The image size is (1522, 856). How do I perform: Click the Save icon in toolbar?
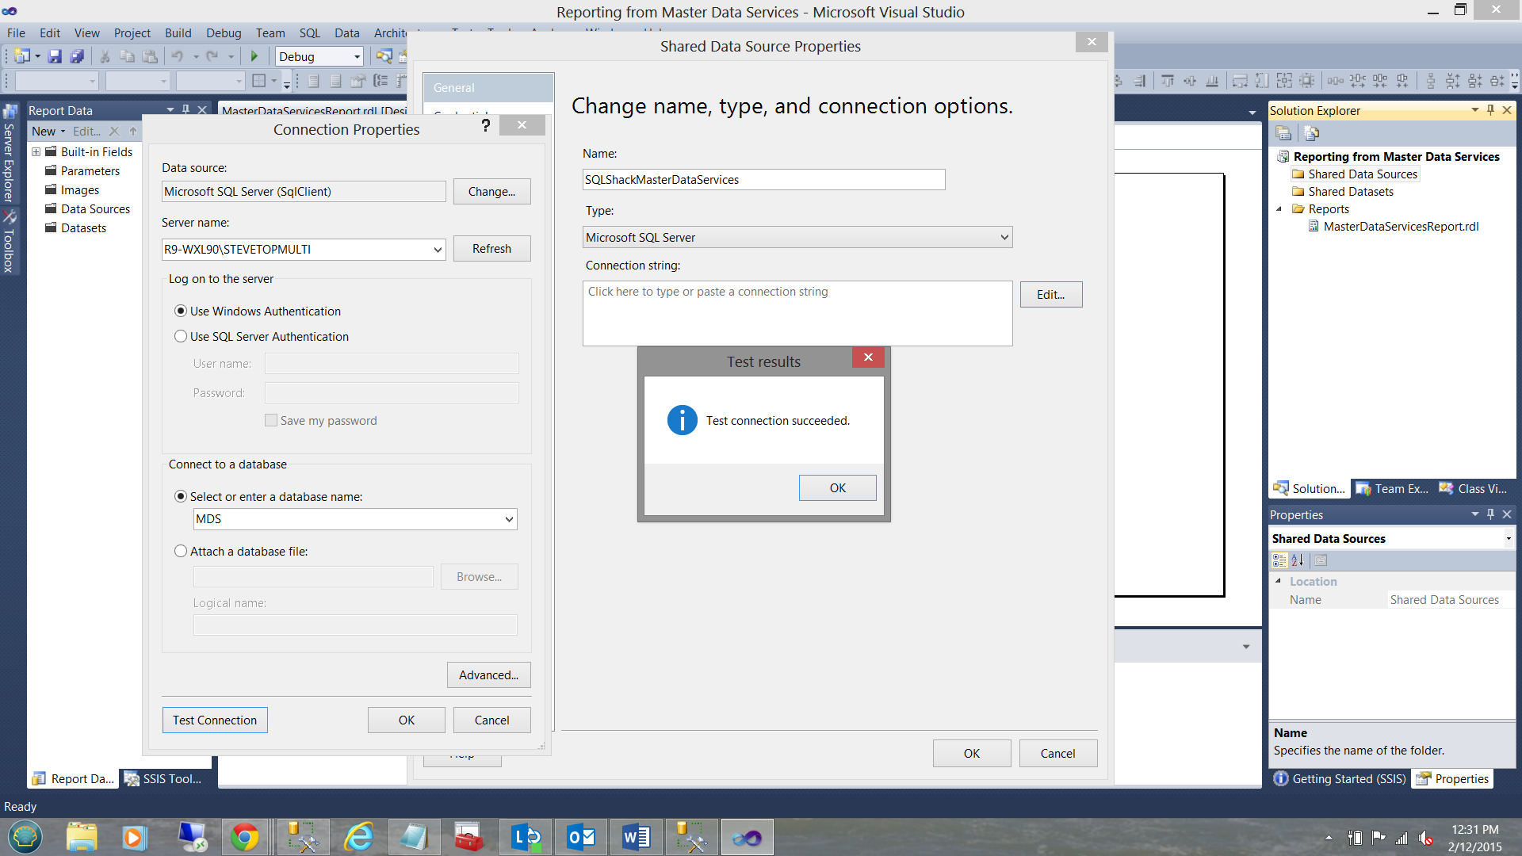[55, 56]
